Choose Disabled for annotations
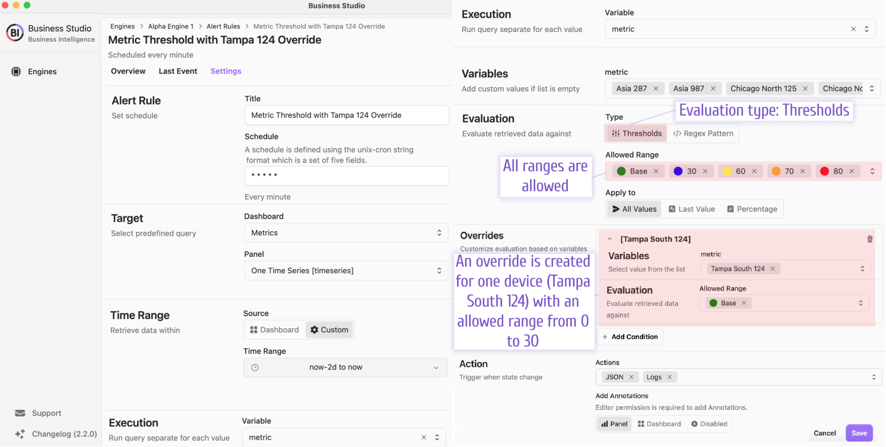Viewport: 886px width, 447px height. (x=709, y=424)
